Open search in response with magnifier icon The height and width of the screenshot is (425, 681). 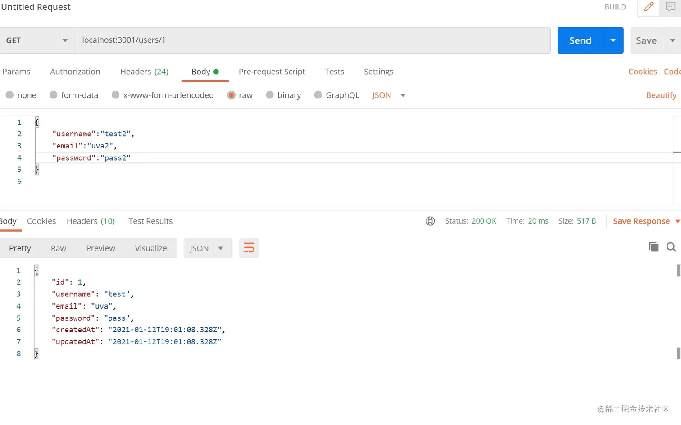point(671,247)
